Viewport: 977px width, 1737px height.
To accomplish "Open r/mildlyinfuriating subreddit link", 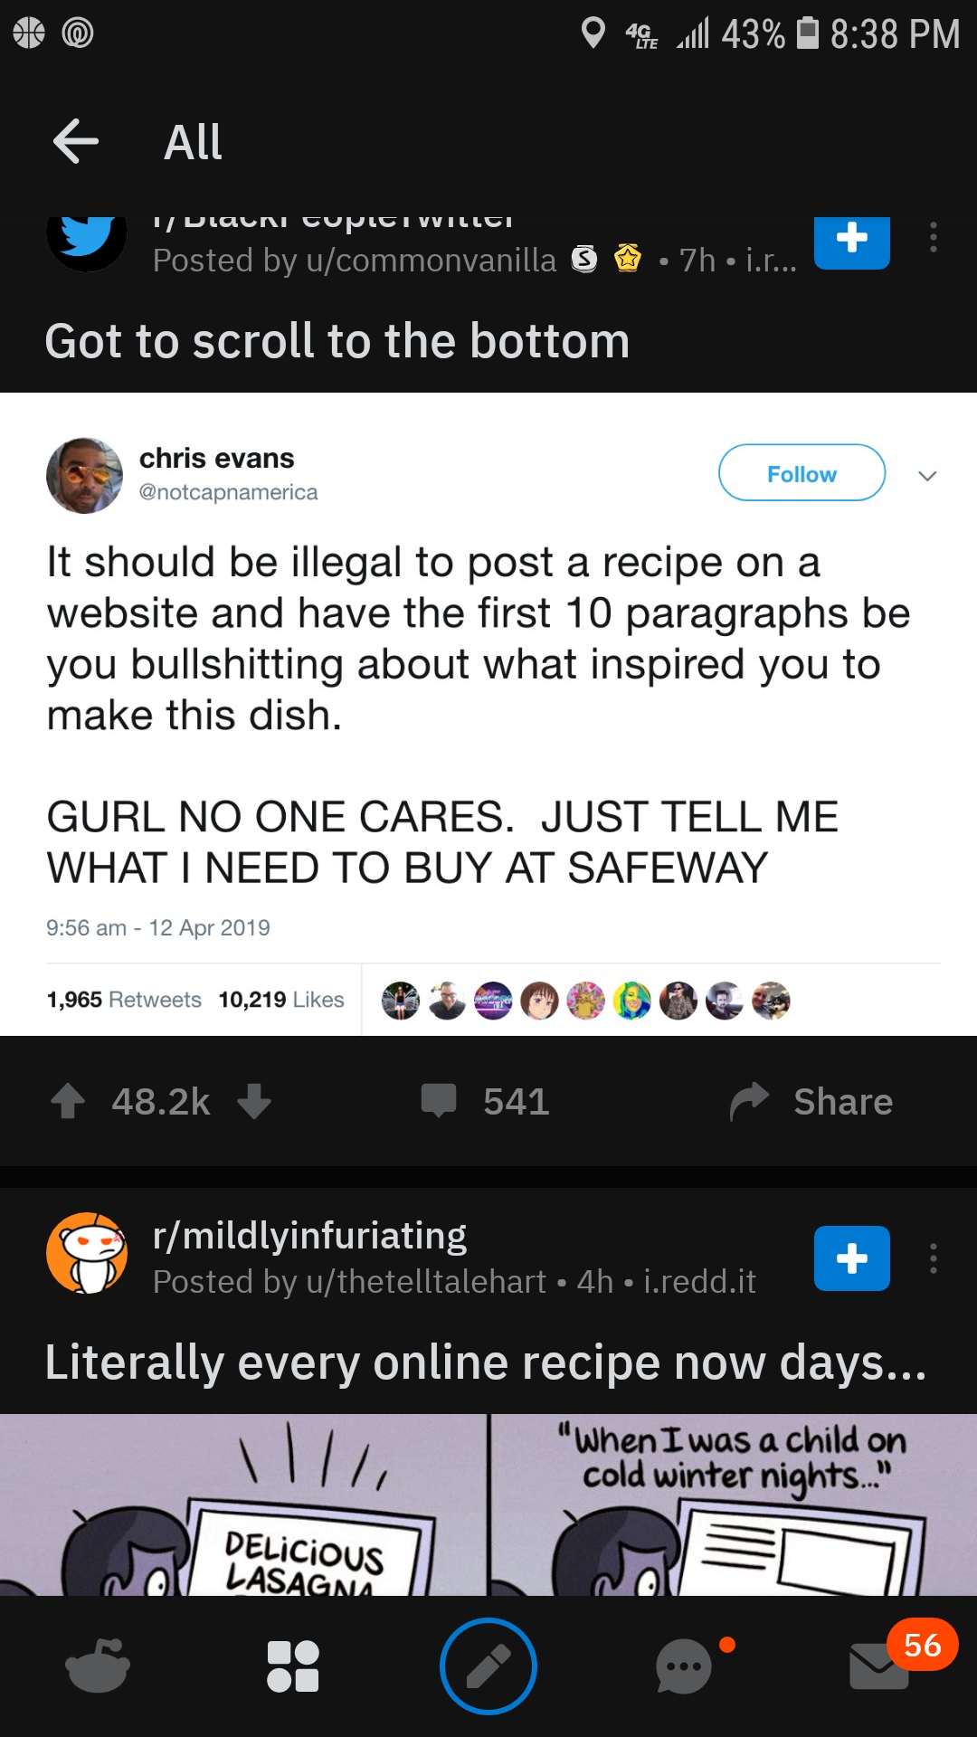I will [309, 1236].
